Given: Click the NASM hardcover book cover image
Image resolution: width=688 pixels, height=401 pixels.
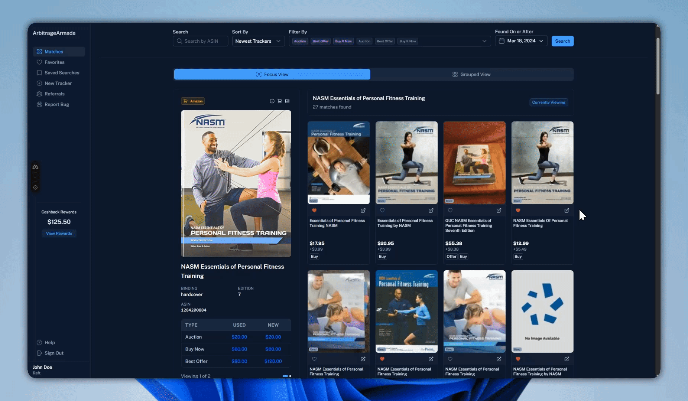Looking at the screenshot, I should (236, 183).
